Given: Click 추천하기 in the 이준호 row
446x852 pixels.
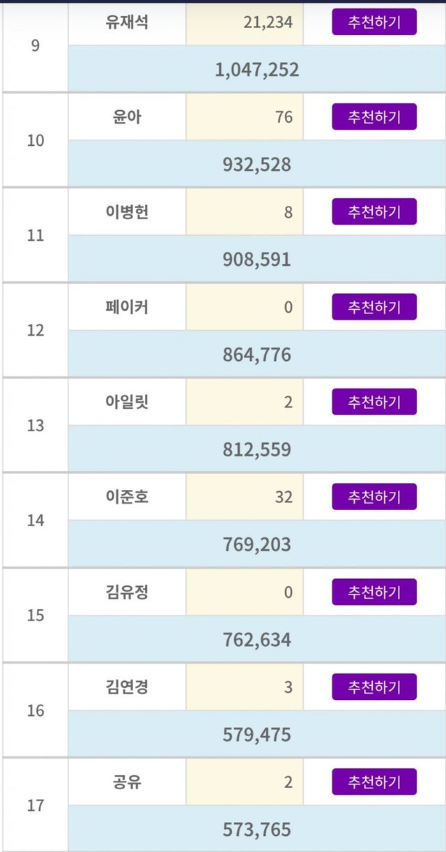Looking at the screenshot, I should coord(374,497).
